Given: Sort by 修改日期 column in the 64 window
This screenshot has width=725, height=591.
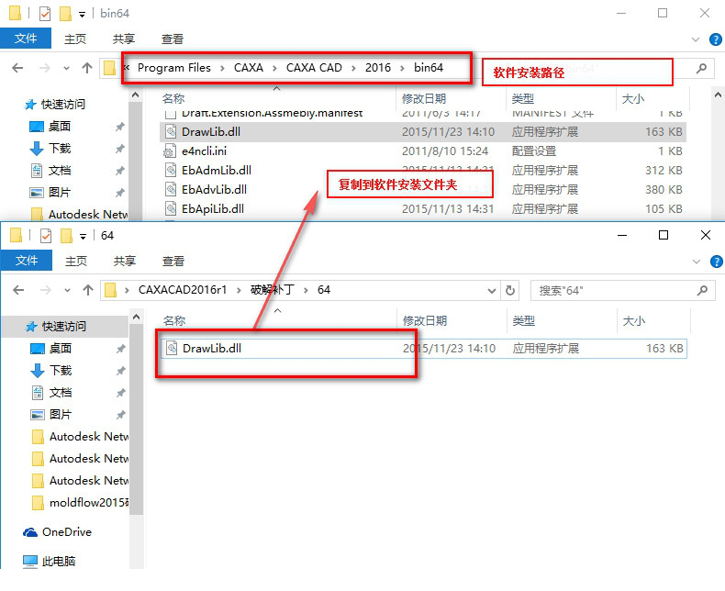Looking at the screenshot, I should click(425, 320).
